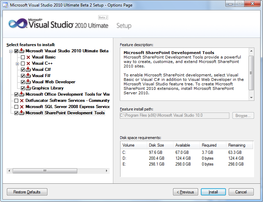Click the feature tree horizontal scrollbar thumb
Screen dimensions: 263x202
click(x=45, y=171)
